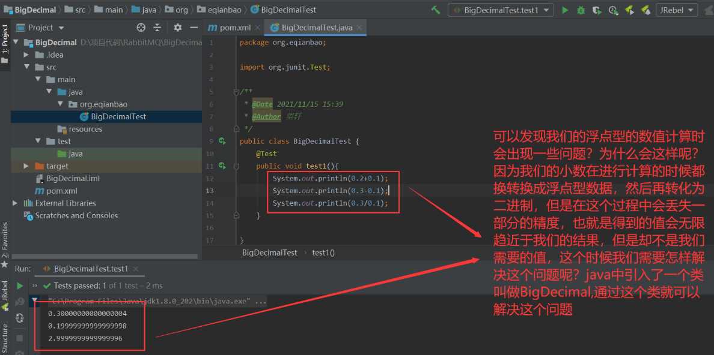Click the Build Project hammer icon
The height and width of the screenshot is (355, 714).
click(435, 10)
